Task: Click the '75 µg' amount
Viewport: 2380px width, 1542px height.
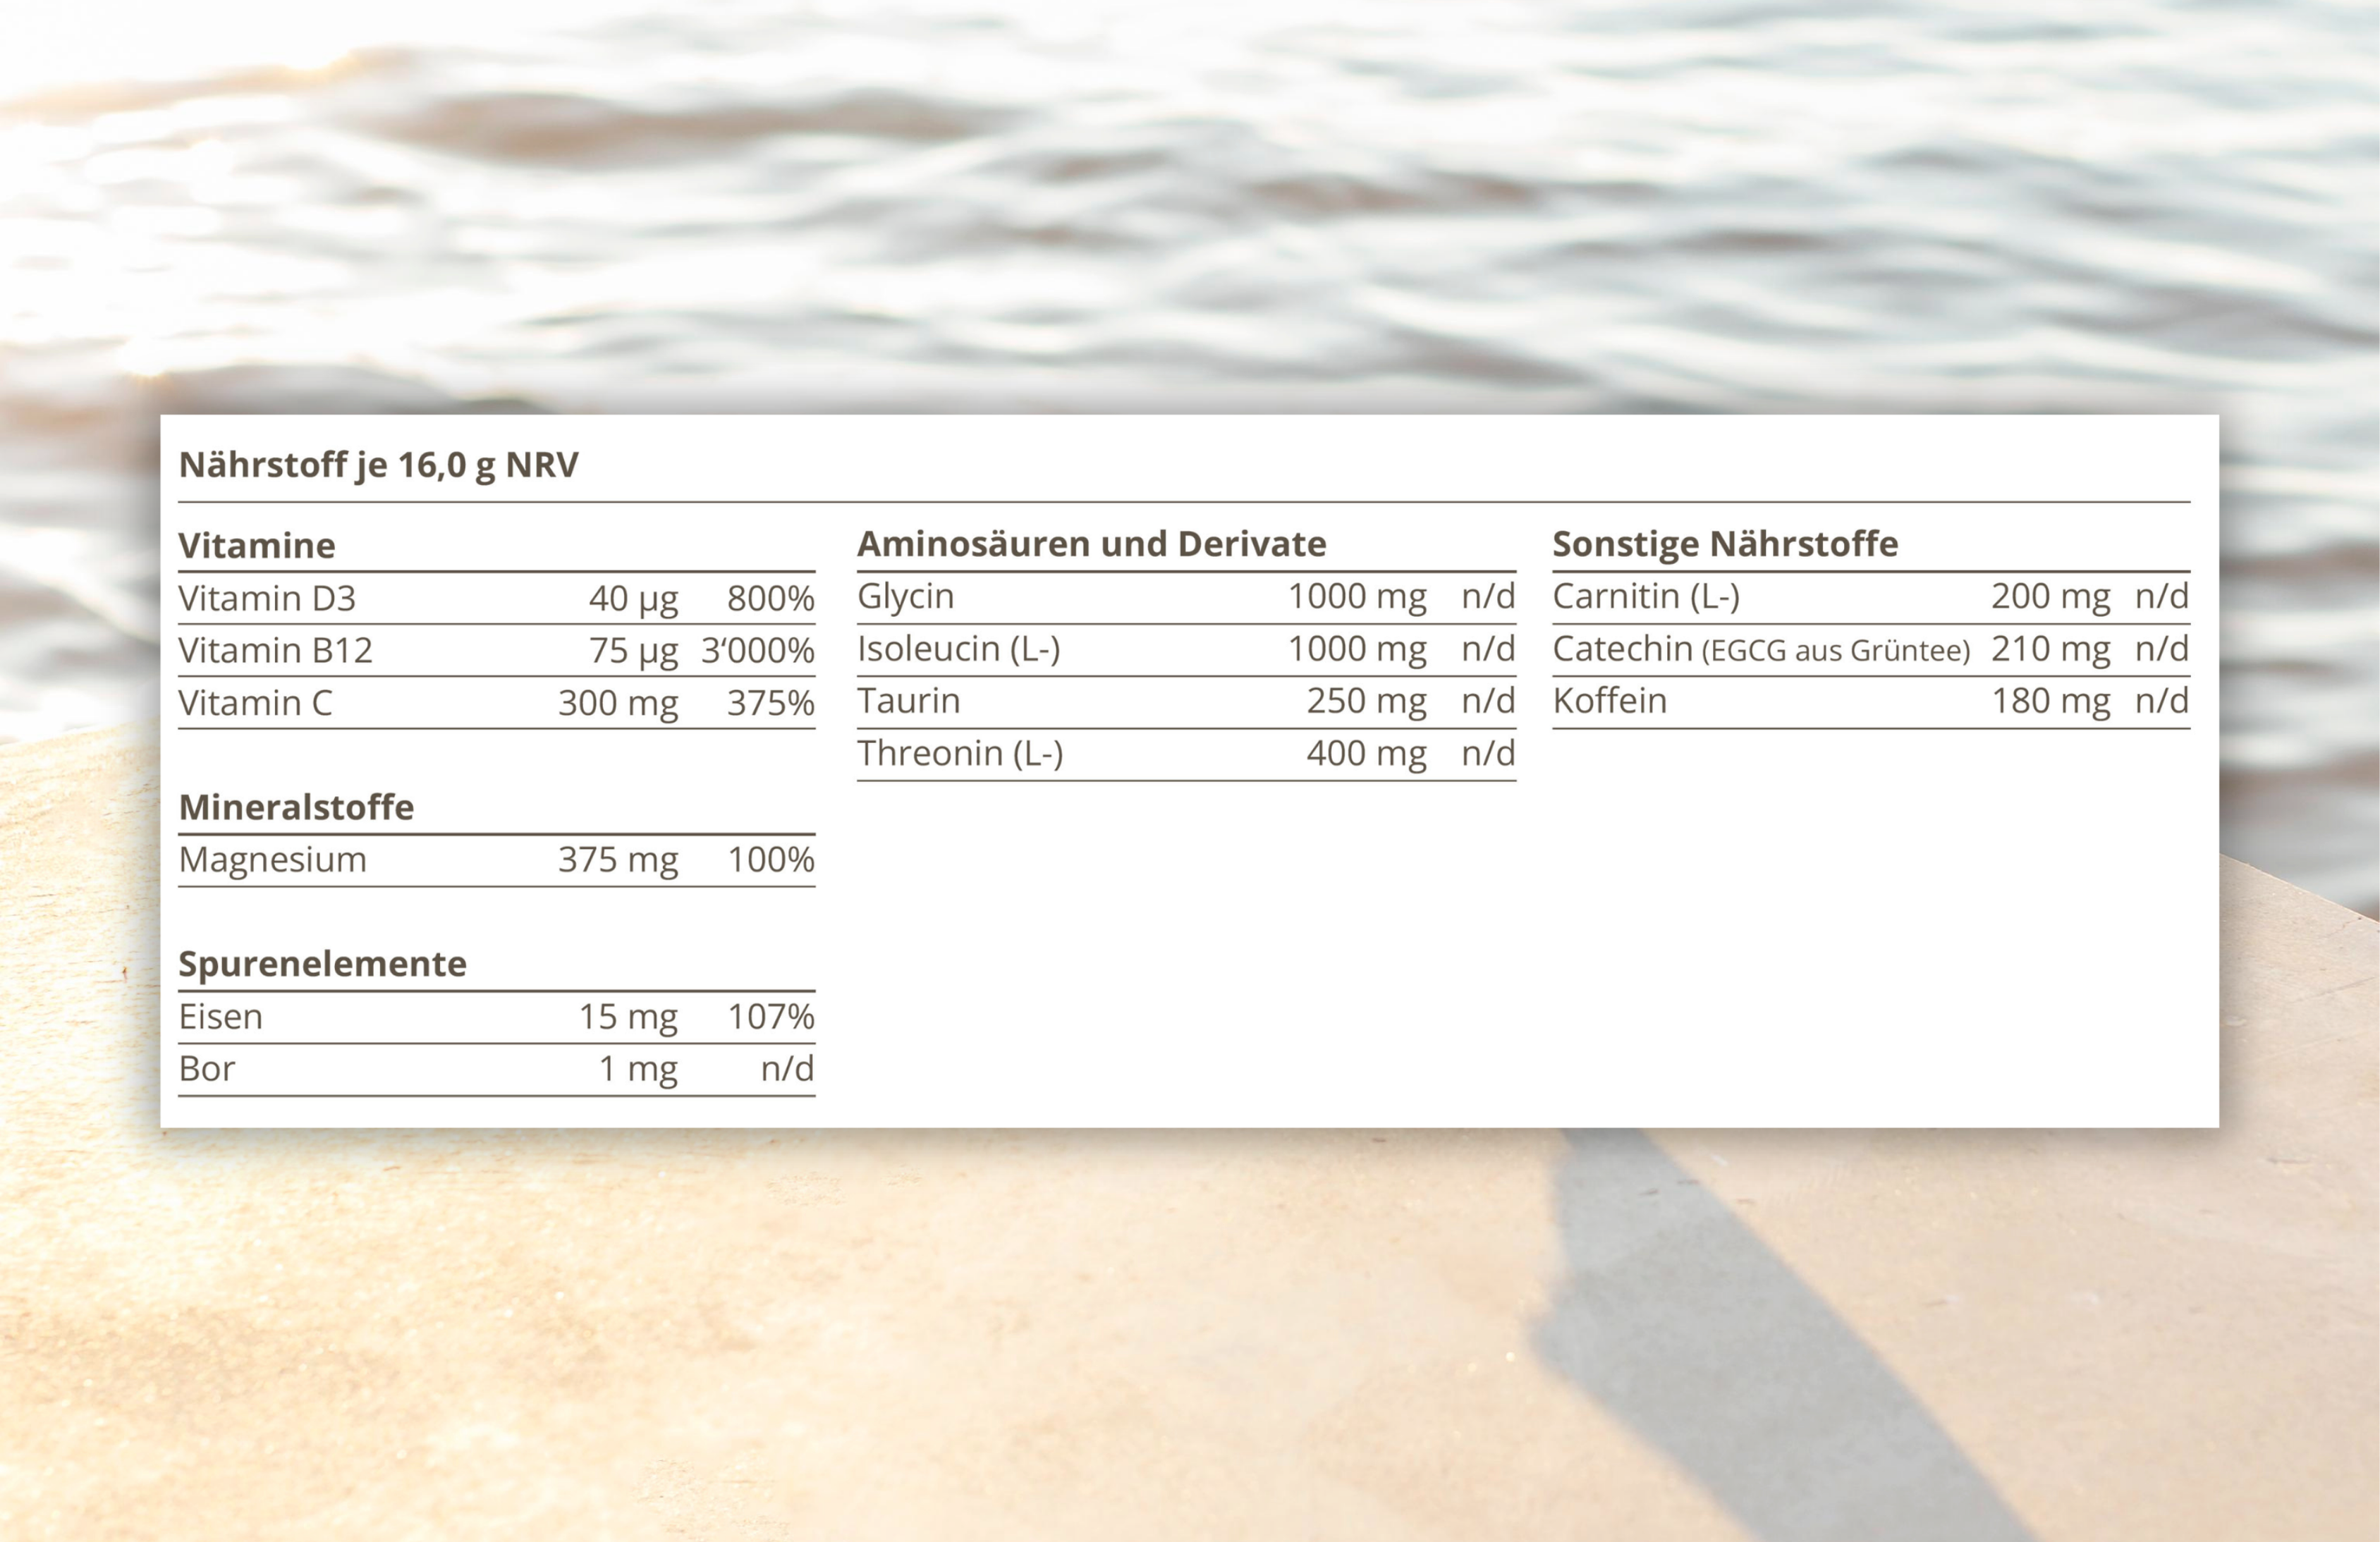Action: point(633,653)
